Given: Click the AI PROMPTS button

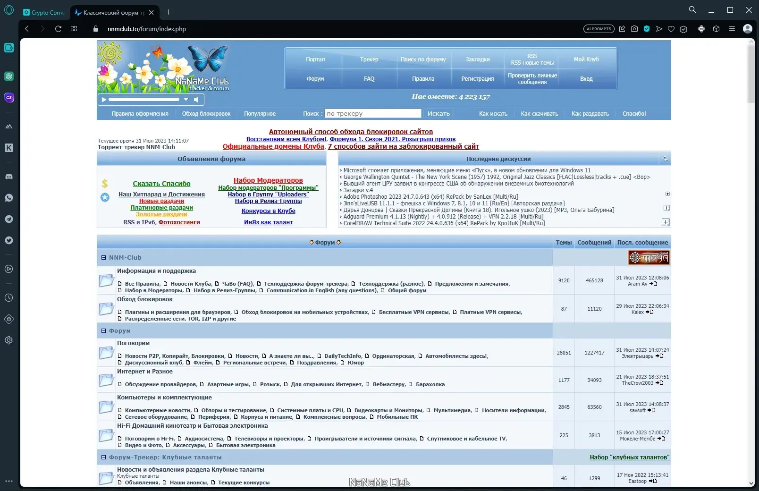Looking at the screenshot, I should coord(599,29).
